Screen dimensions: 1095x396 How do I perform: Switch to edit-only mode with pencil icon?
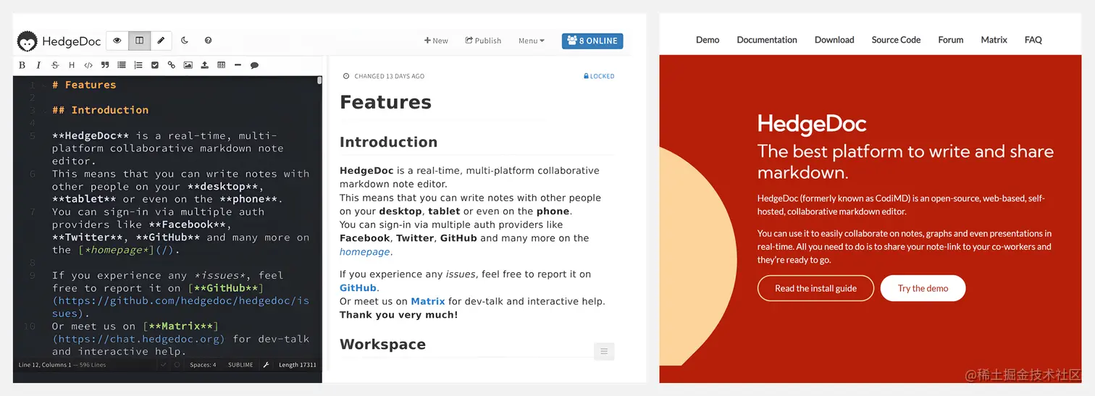[161, 41]
